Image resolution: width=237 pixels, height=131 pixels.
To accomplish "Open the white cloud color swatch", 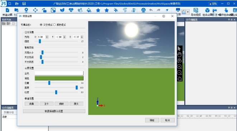I will coord(59,73).
